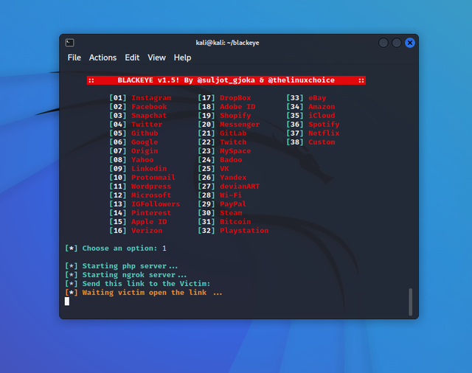Image resolution: width=472 pixels, height=373 pixels.
Task: Click the Twitch option text
Action: (233, 142)
